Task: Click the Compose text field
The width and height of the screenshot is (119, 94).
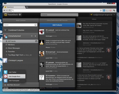Action: click(59, 15)
